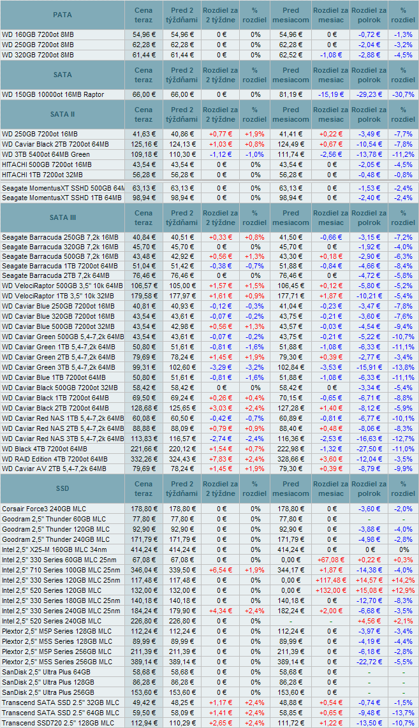
Task: Click WD VelociRaptor 500GB 3,5" 10k 64MB name
Action: pos(62,286)
